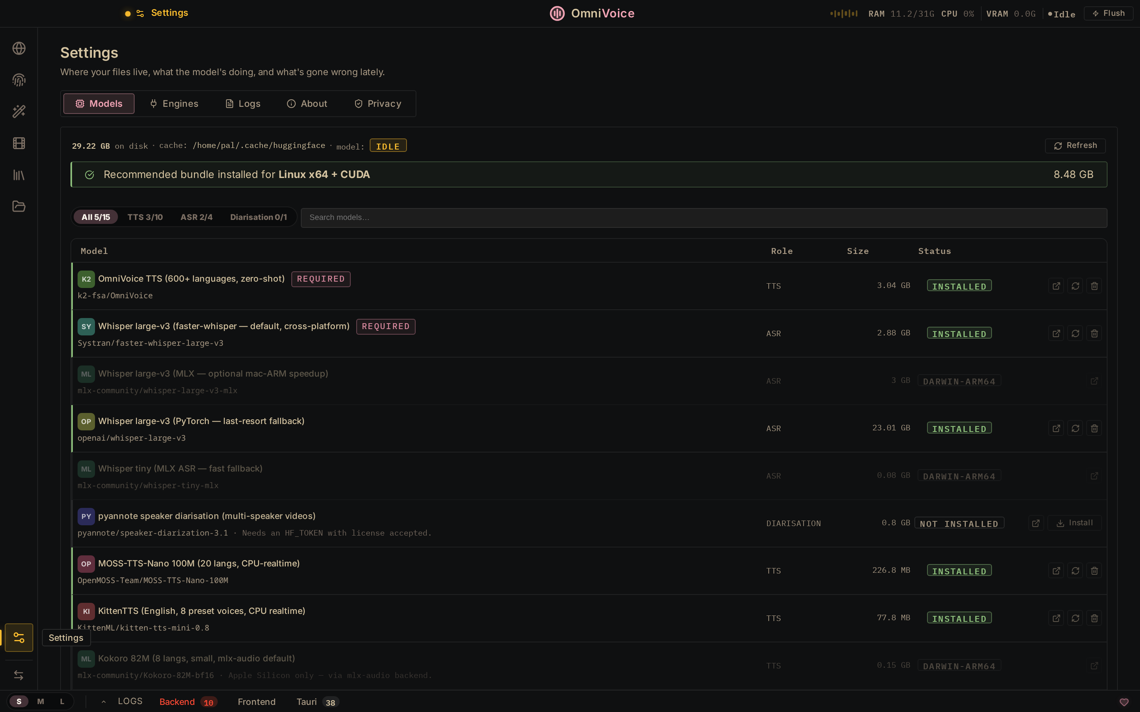
Task: Switch to the ASR 2/4 filter
Action: coord(196,217)
